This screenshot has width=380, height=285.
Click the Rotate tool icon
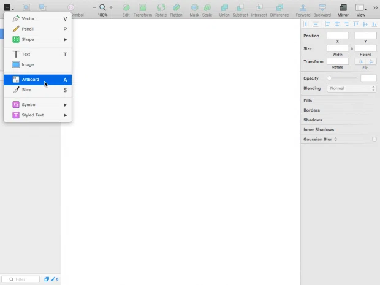161,7
